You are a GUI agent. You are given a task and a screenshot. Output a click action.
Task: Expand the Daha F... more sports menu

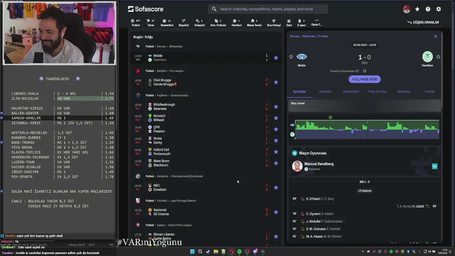pyautogui.click(x=316, y=22)
